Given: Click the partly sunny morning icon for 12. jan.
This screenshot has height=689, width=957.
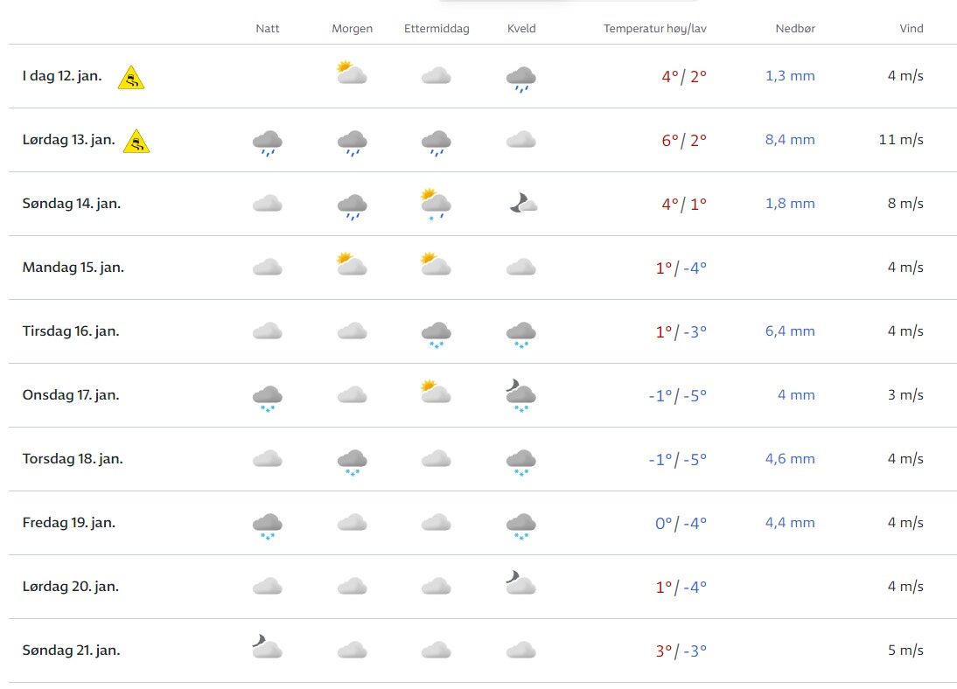Looking at the screenshot, I should 351,73.
